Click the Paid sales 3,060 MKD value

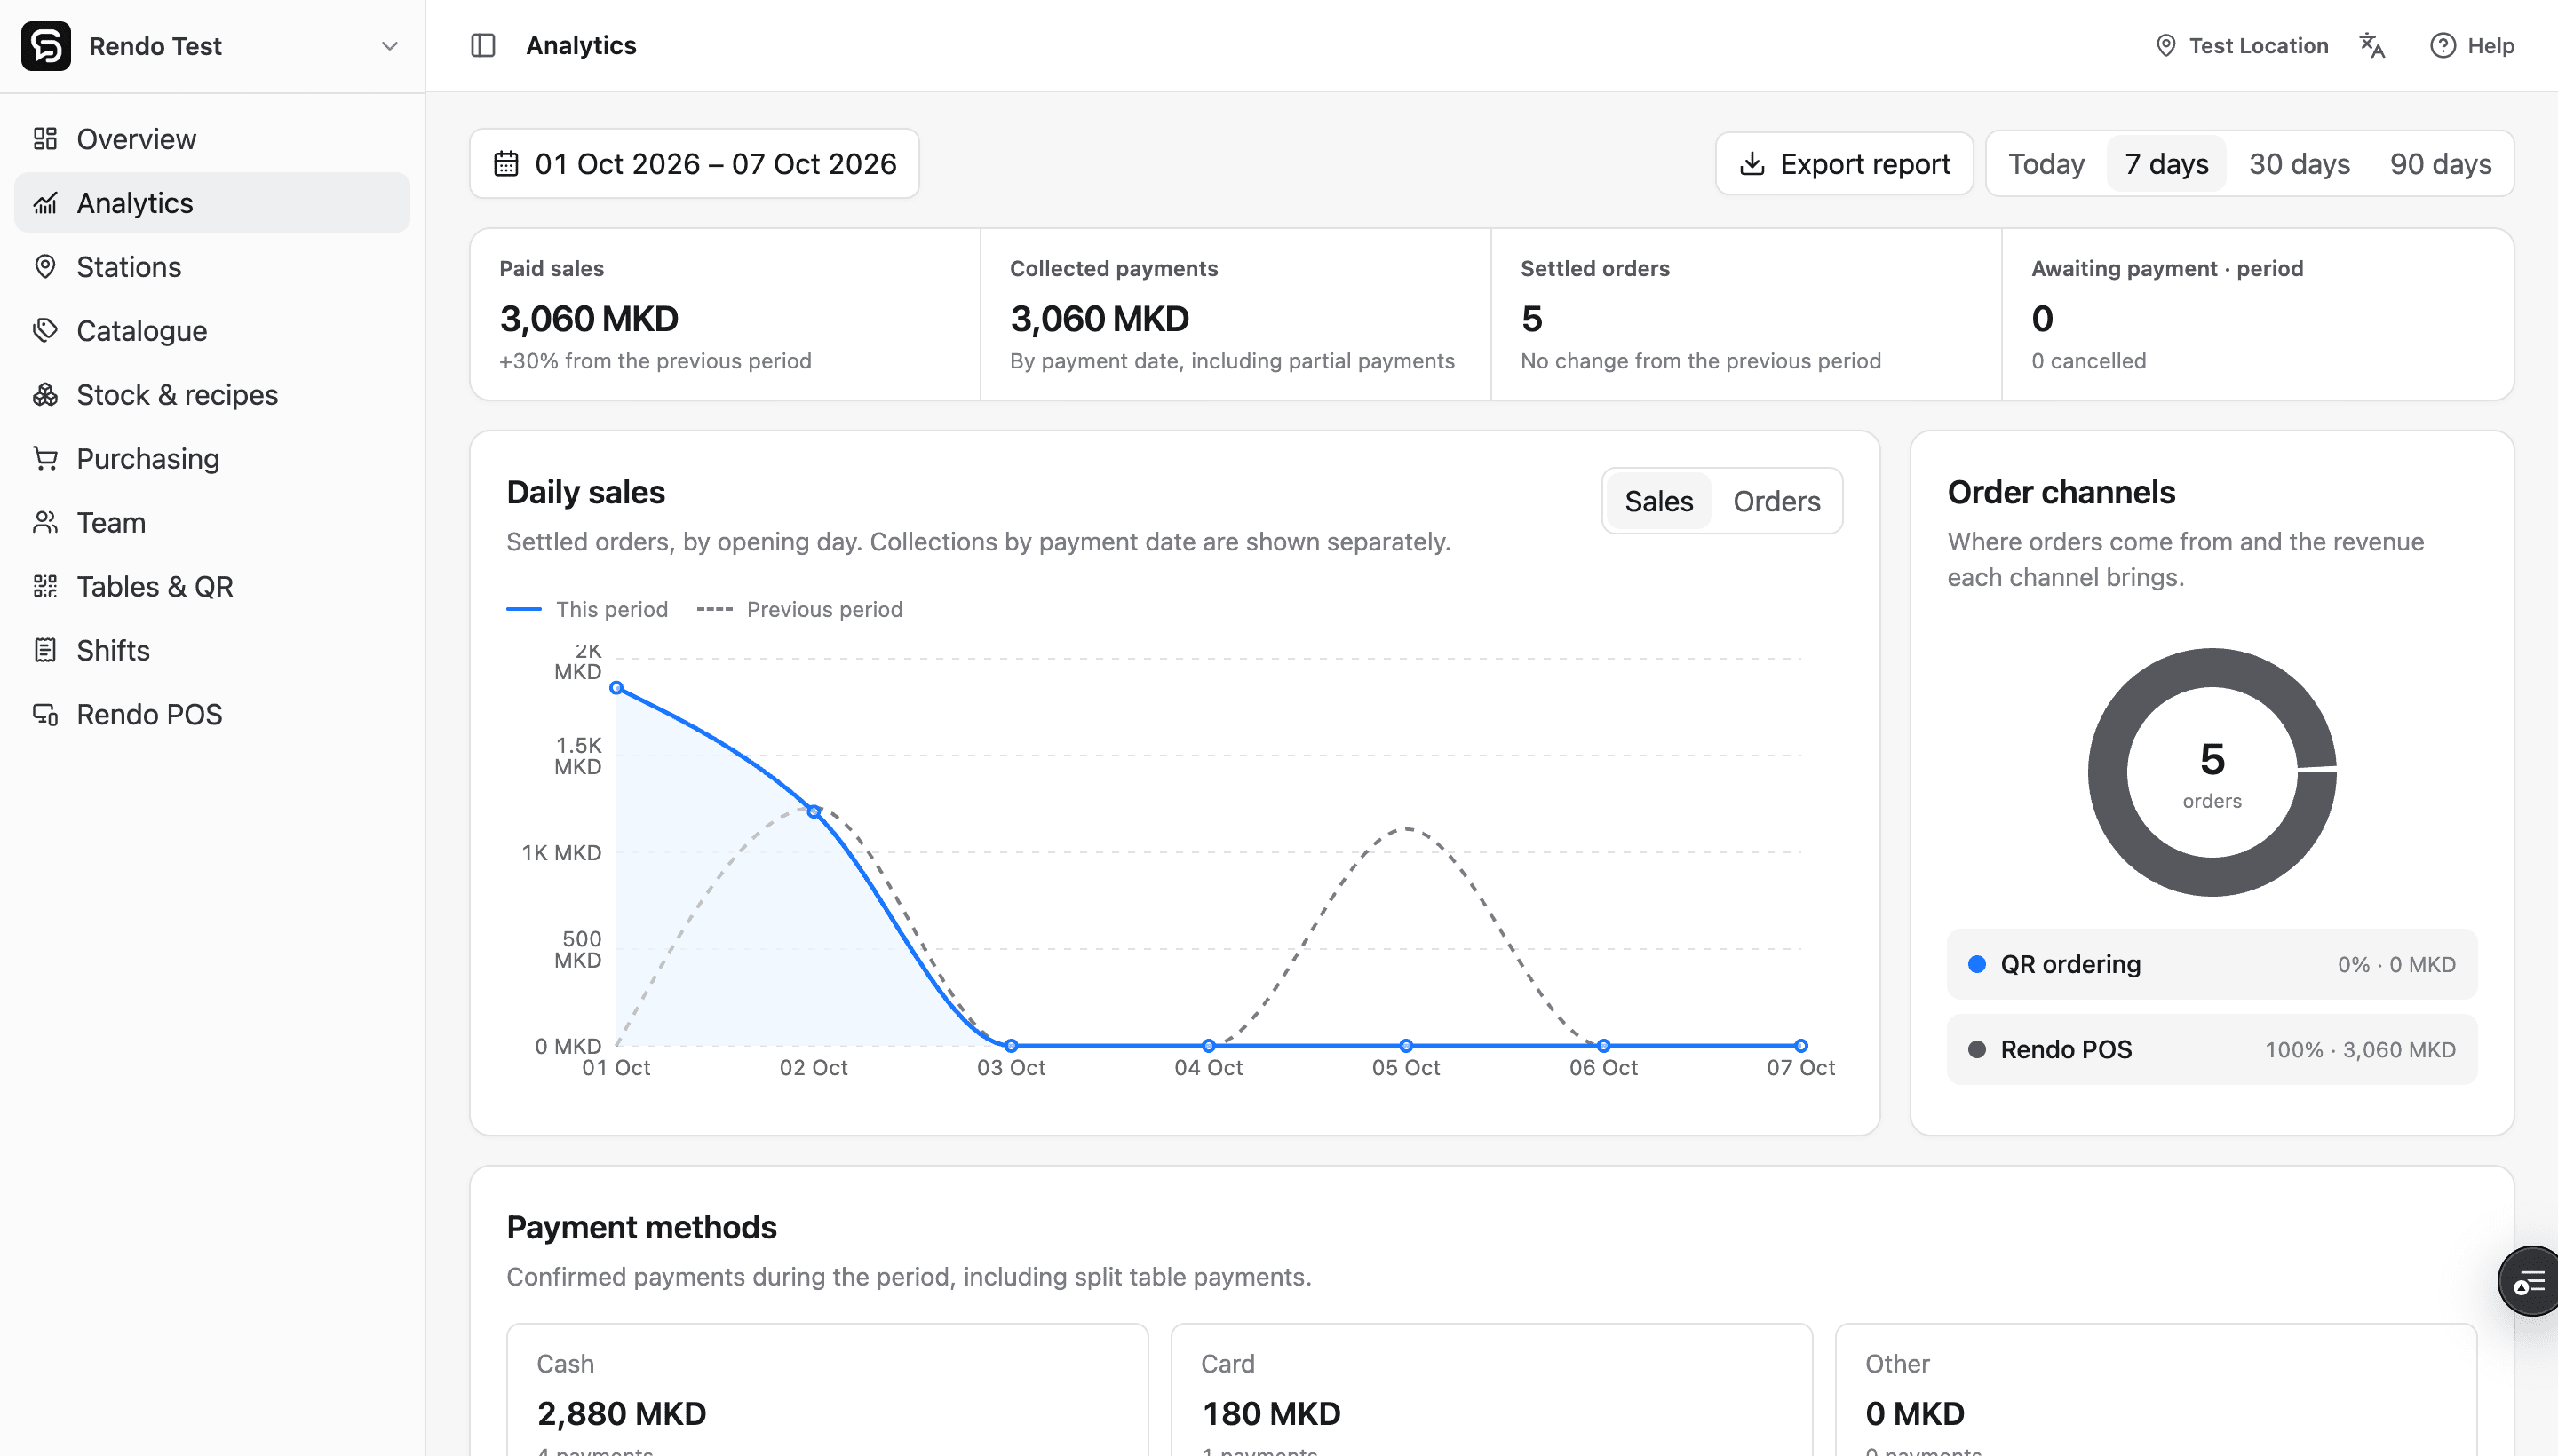(x=589, y=319)
